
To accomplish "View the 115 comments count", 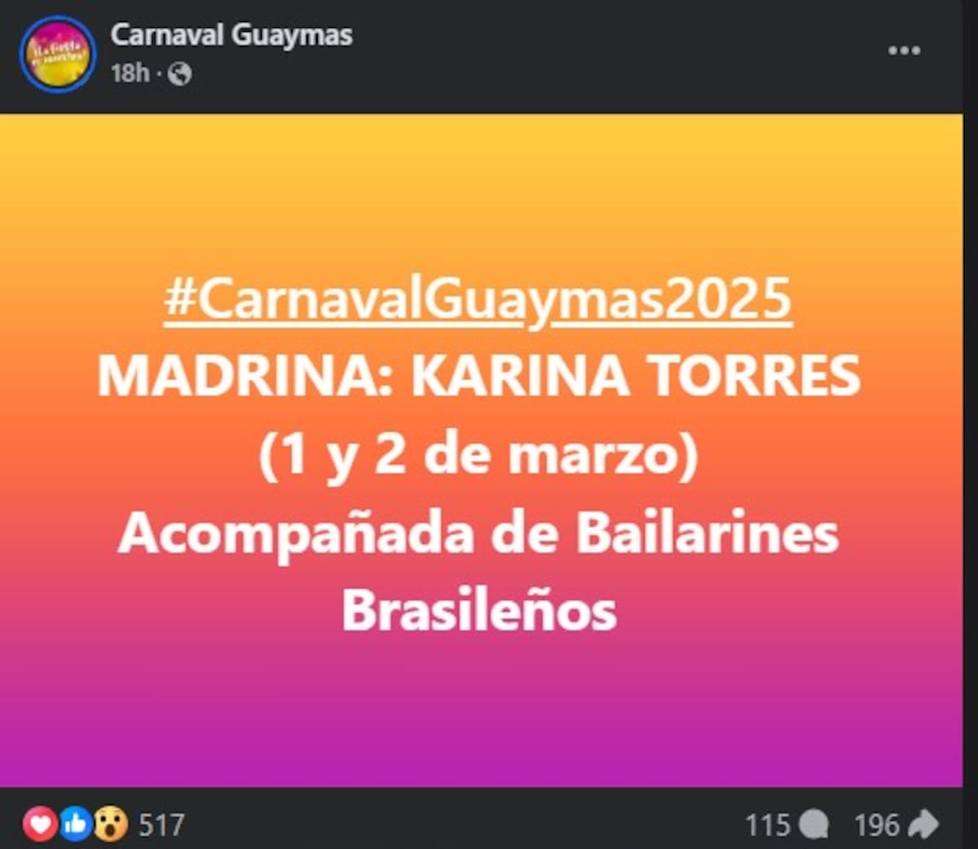I will point(768,825).
